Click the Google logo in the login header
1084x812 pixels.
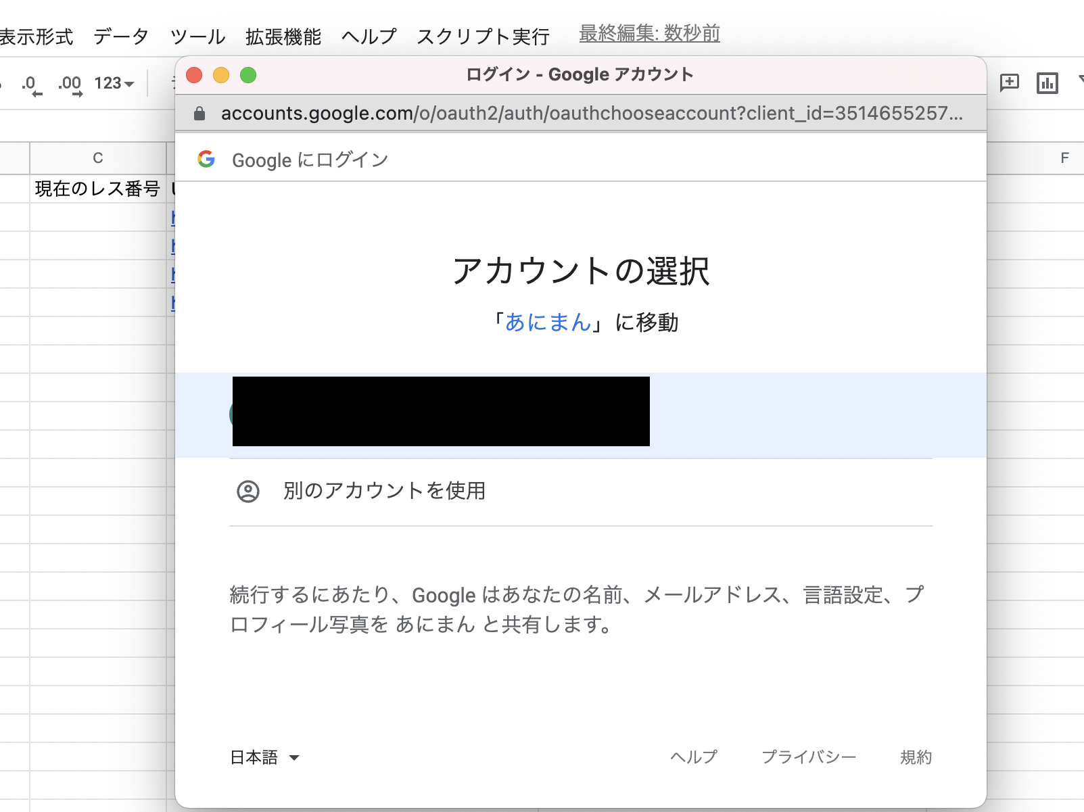coord(206,160)
